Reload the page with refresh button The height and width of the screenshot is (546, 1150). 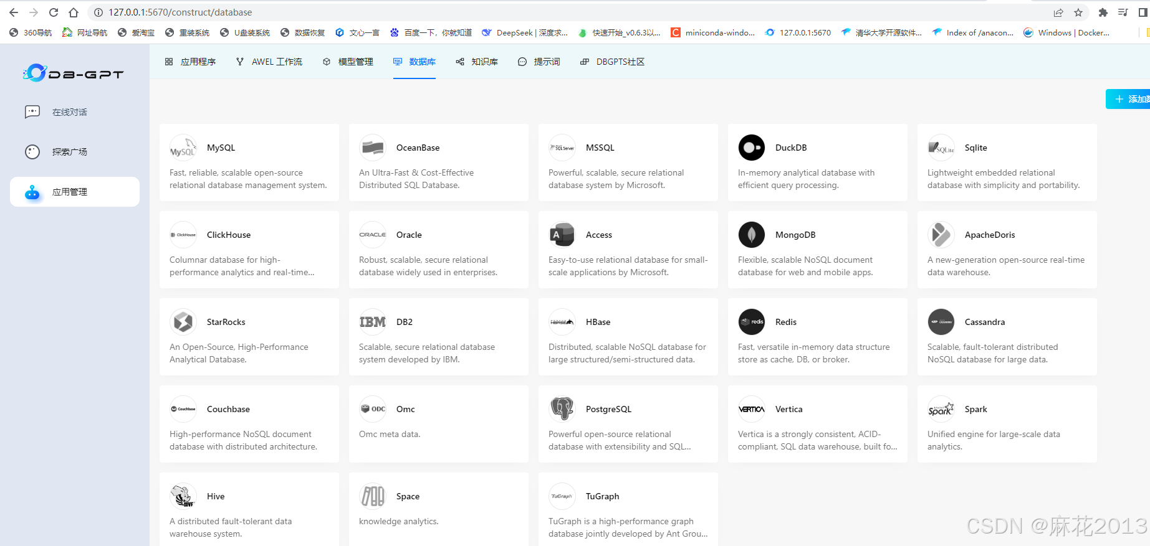[x=54, y=12]
